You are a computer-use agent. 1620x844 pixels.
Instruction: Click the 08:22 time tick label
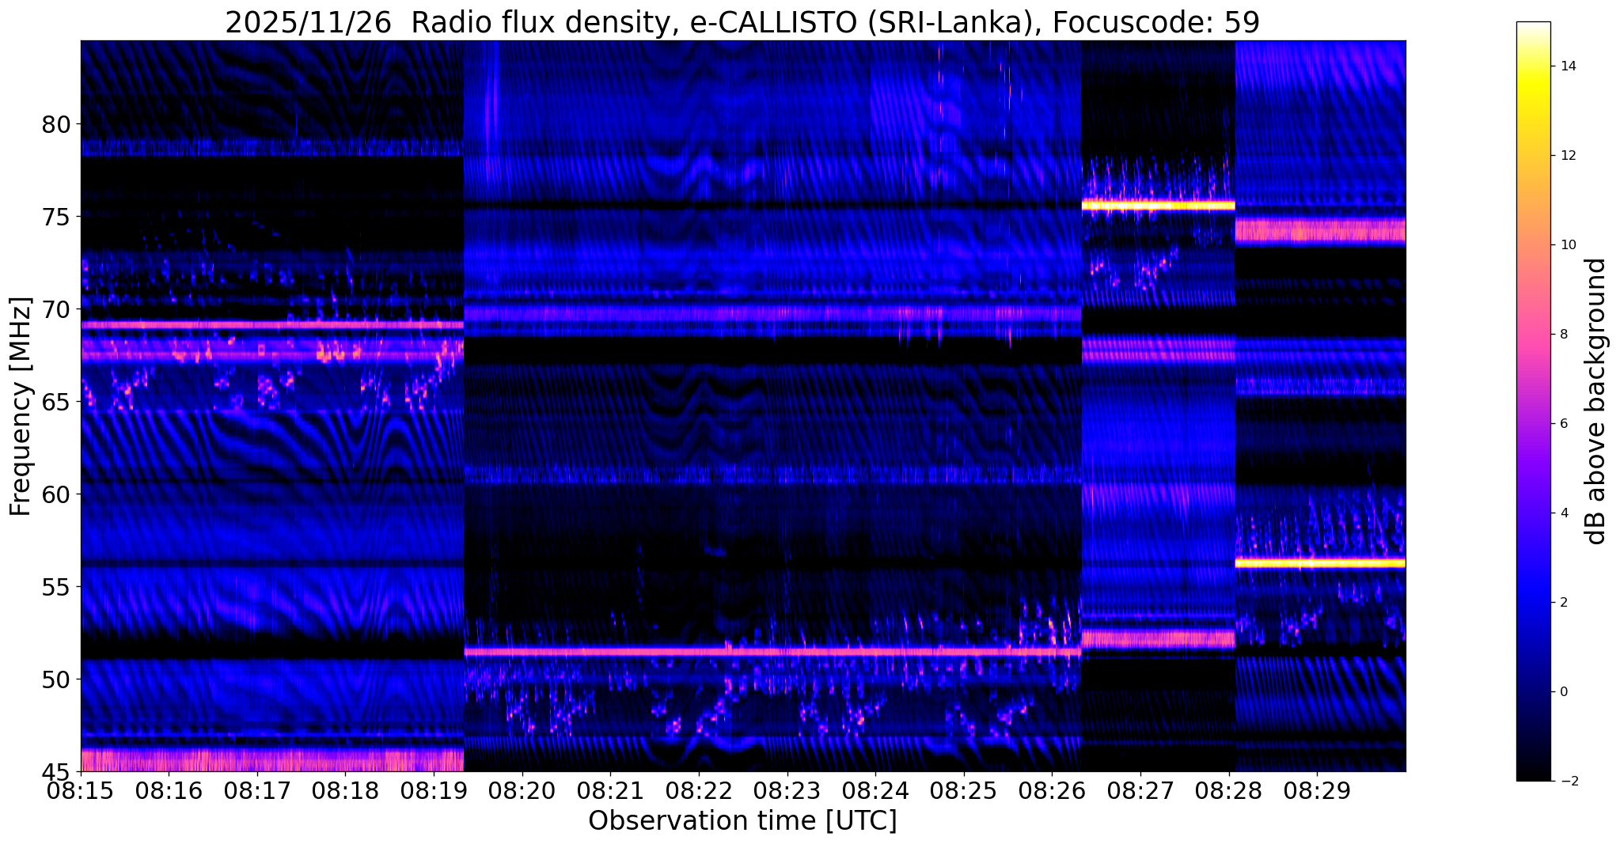pos(699,790)
